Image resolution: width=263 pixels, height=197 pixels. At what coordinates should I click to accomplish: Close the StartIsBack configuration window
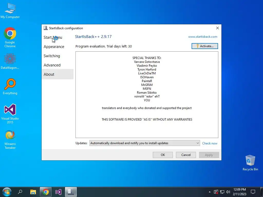217,28
